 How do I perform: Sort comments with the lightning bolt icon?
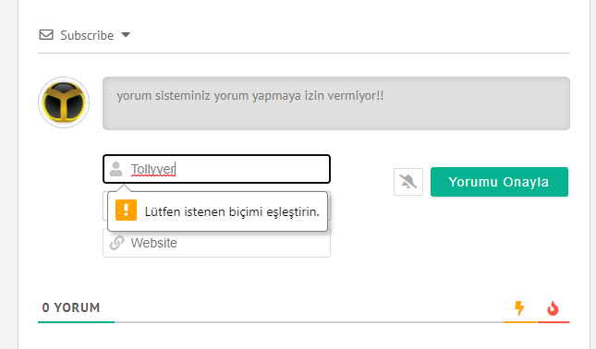(519, 308)
